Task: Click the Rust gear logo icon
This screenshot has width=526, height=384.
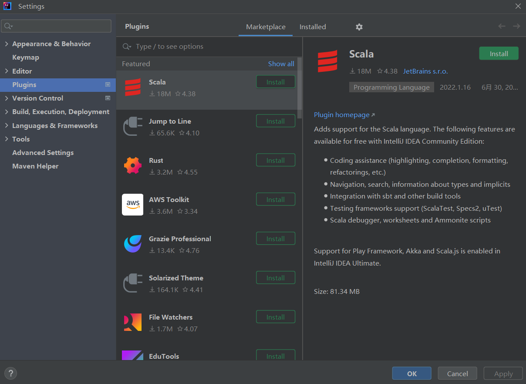Action: click(133, 166)
